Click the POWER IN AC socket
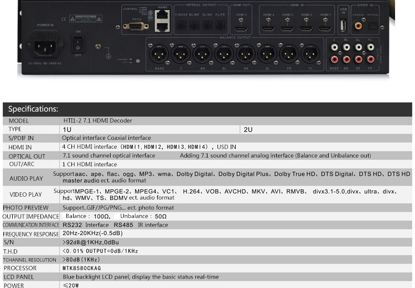Viewport: 415px width, 288px height. coord(45,48)
